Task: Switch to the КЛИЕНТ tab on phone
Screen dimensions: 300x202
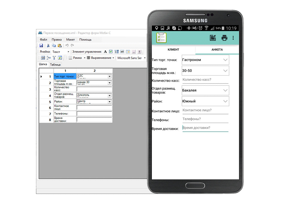Action: pos(173,49)
